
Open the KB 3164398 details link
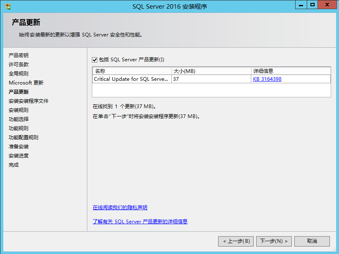click(x=267, y=79)
